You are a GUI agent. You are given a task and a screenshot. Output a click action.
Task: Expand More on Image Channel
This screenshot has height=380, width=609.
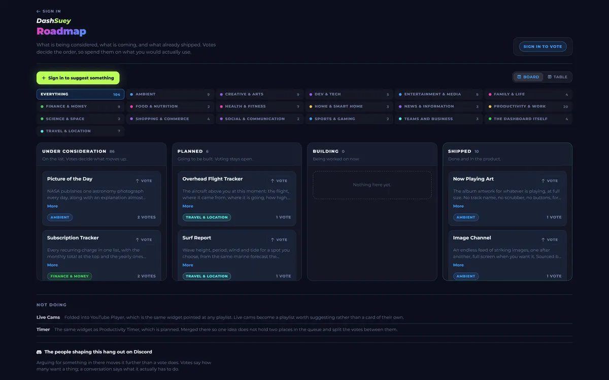458,265
